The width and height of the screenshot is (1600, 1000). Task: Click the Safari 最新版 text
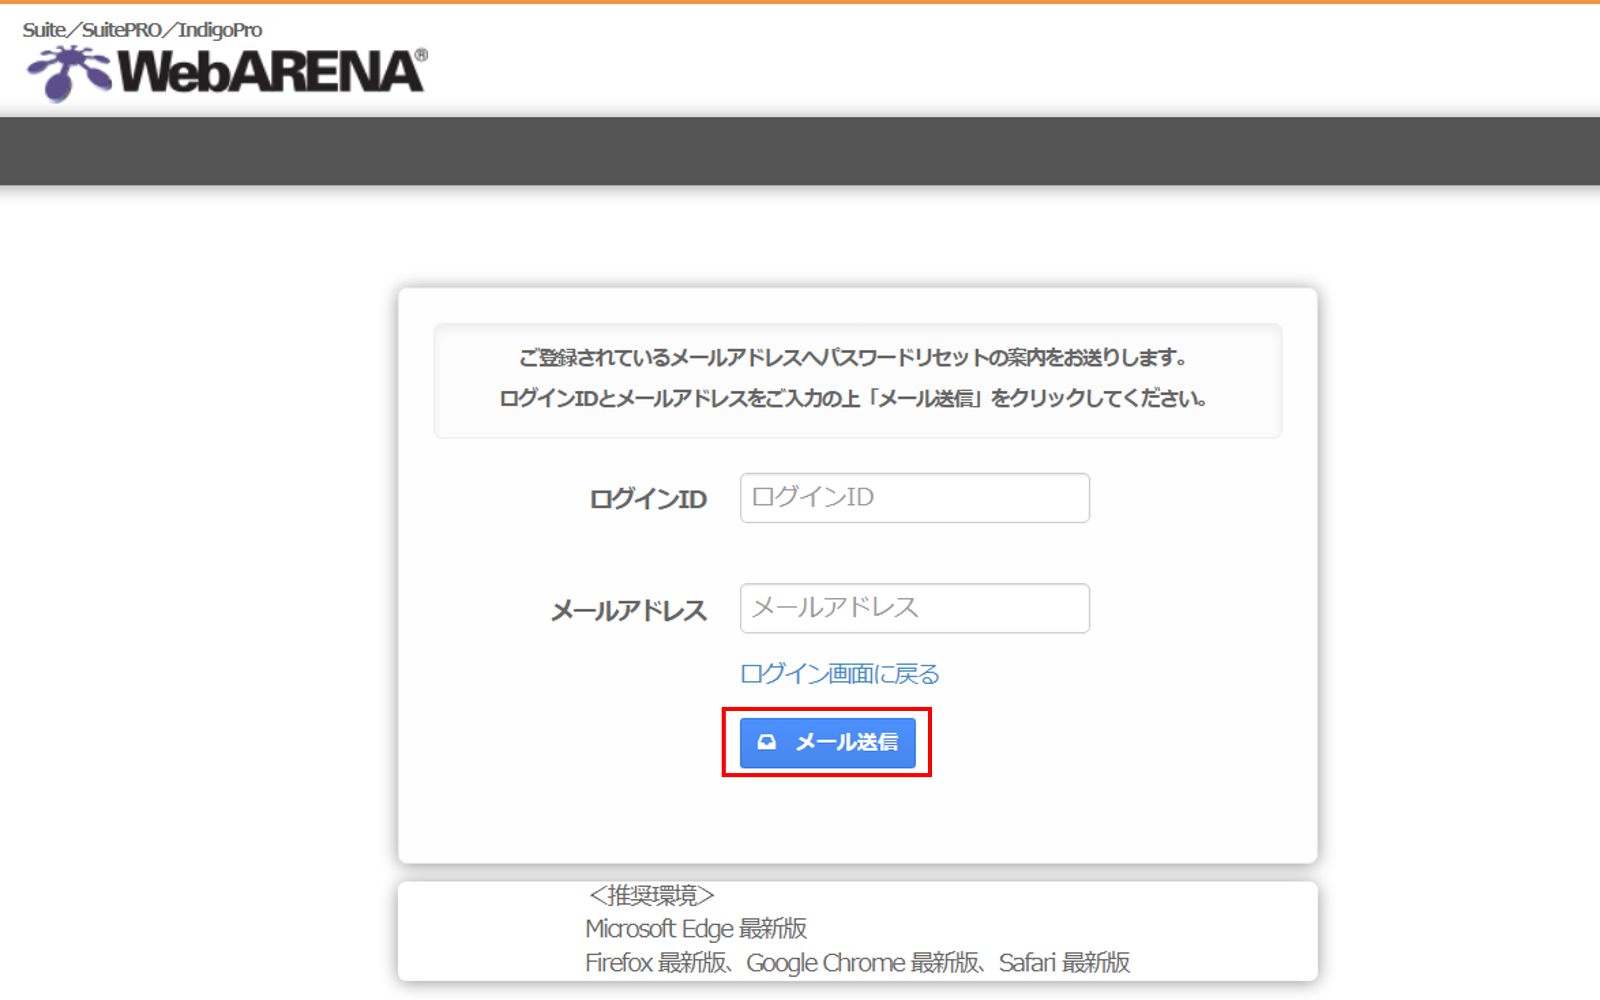tap(1064, 962)
